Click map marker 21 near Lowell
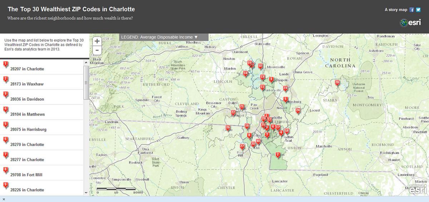429x202 pixels. pos(242,107)
